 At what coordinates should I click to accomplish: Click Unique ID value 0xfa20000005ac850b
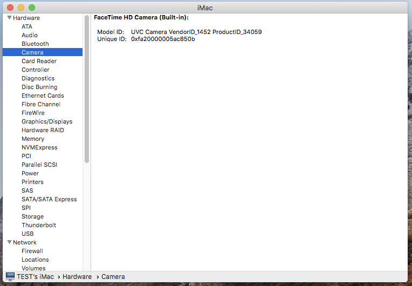[x=163, y=39]
